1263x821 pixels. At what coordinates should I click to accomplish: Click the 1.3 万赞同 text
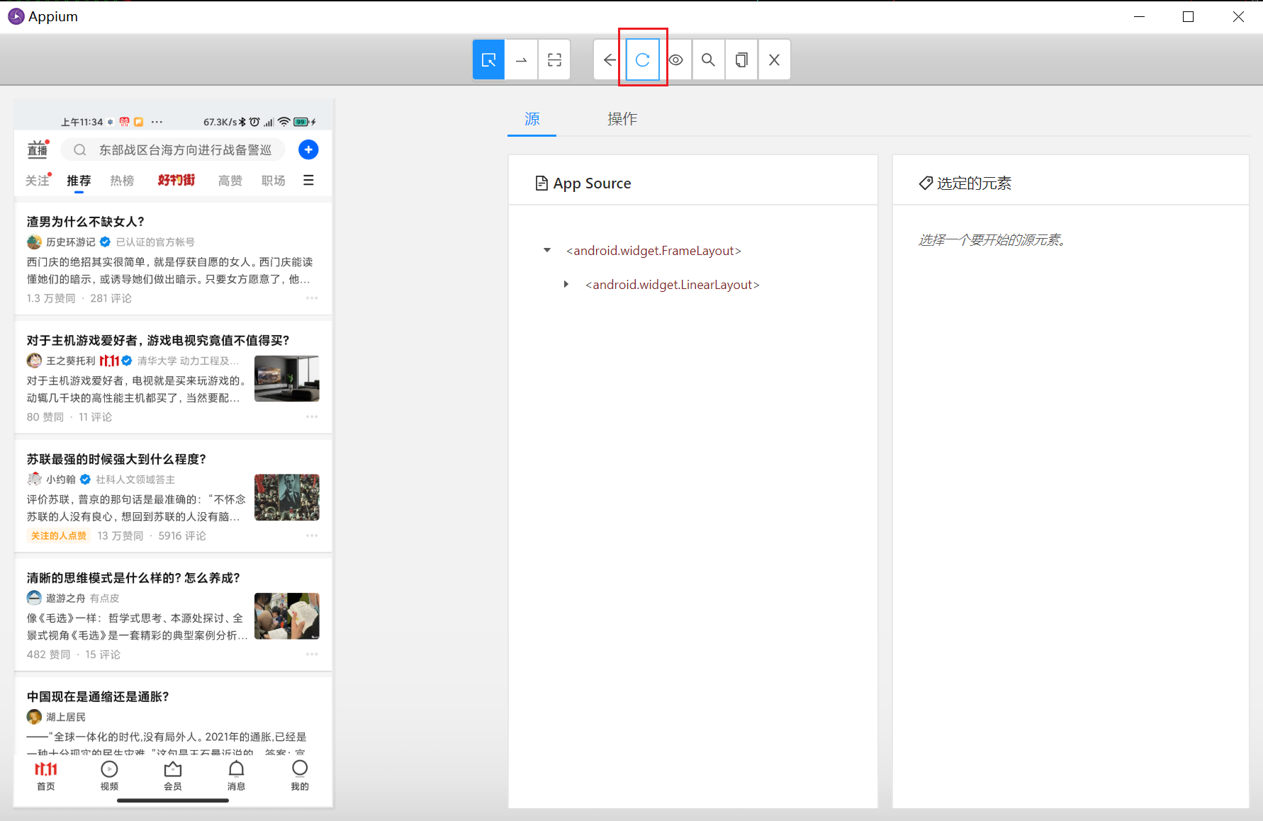(x=51, y=298)
